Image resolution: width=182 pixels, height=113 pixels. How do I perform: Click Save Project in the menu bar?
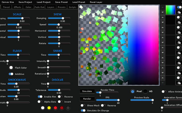pos(25,2)
